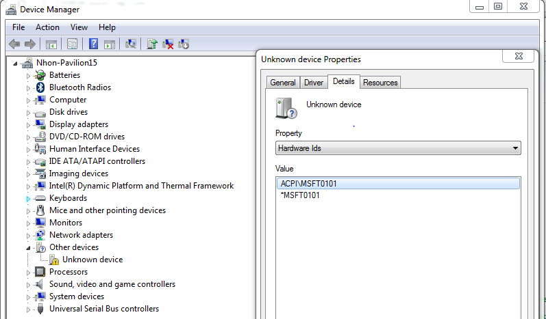Viewport: 546px width, 319px height.
Task: Select the ACPI\MSFT0101 value entry
Action: pos(308,183)
